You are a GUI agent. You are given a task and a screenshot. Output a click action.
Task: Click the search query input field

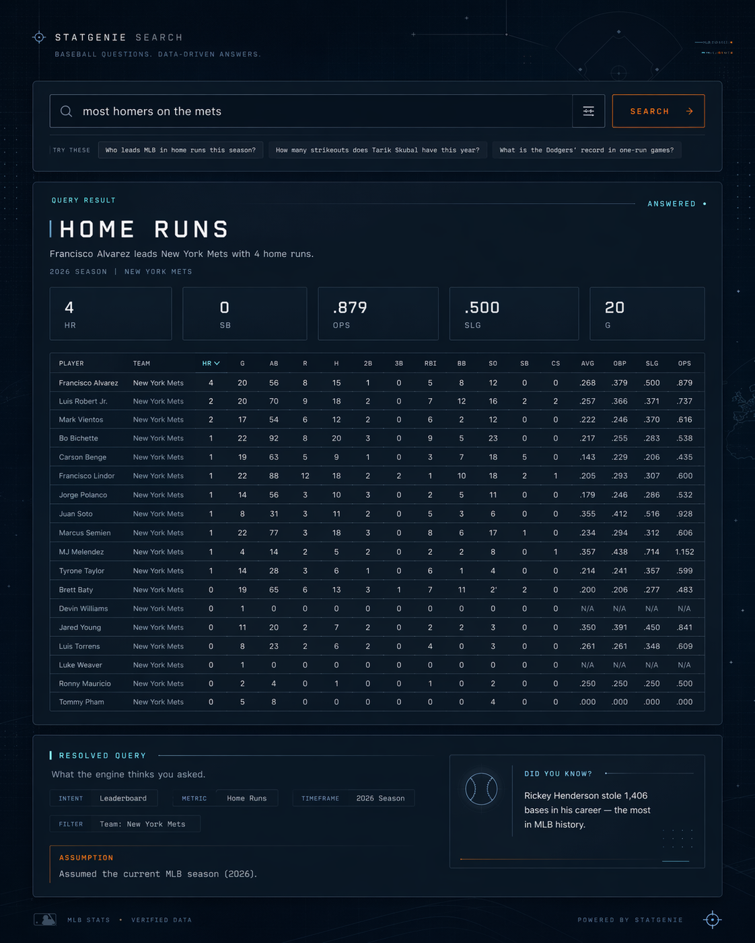311,111
